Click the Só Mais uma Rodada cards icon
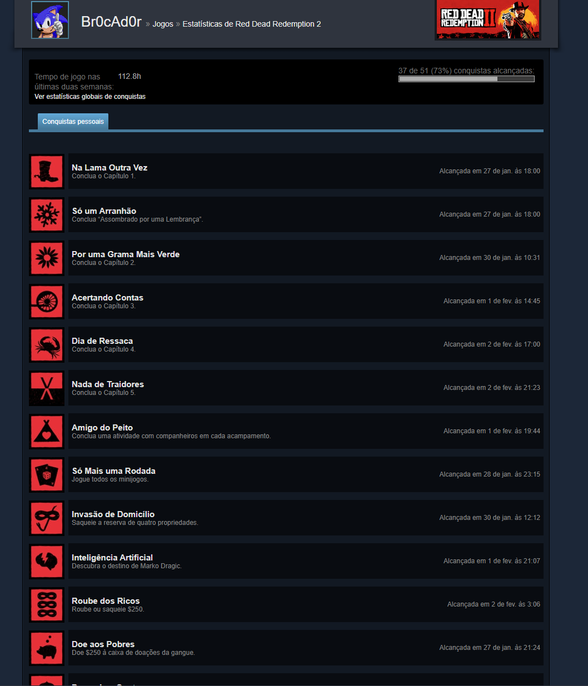 coord(46,474)
